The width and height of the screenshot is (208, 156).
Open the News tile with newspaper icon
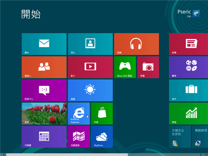188,44
